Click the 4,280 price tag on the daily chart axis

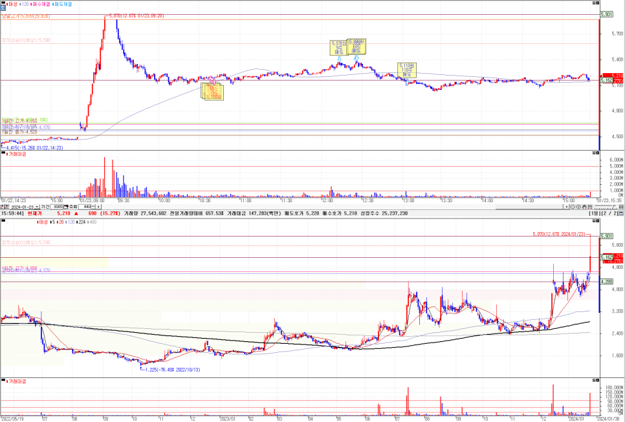coord(606,282)
